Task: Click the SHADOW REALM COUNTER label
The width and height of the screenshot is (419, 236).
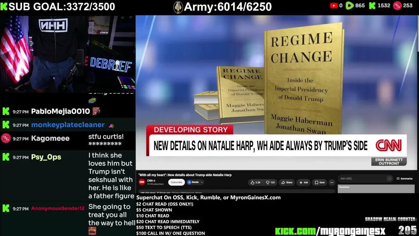Action: click(x=391, y=219)
